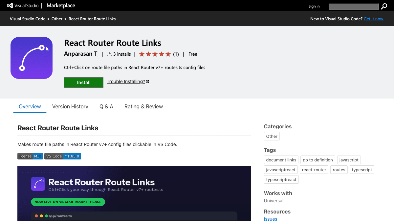
Task: Click the 3 installs text
Action: 122,54
